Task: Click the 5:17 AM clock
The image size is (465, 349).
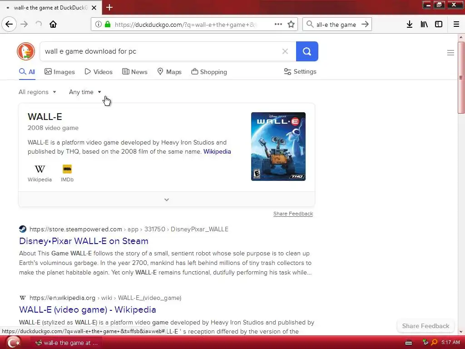Action: coord(450,342)
